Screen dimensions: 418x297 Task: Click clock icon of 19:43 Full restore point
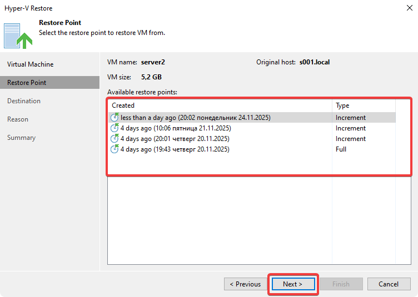(115, 149)
